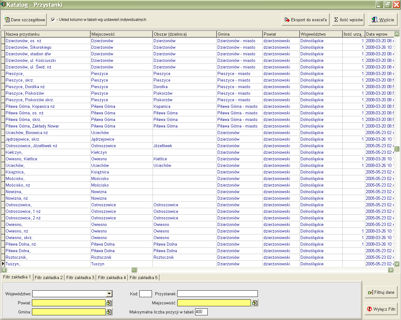Sort by Nazwa przystanku column header
Image resolution: width=401 pixels, height=320 pixels.
[48, 34]
